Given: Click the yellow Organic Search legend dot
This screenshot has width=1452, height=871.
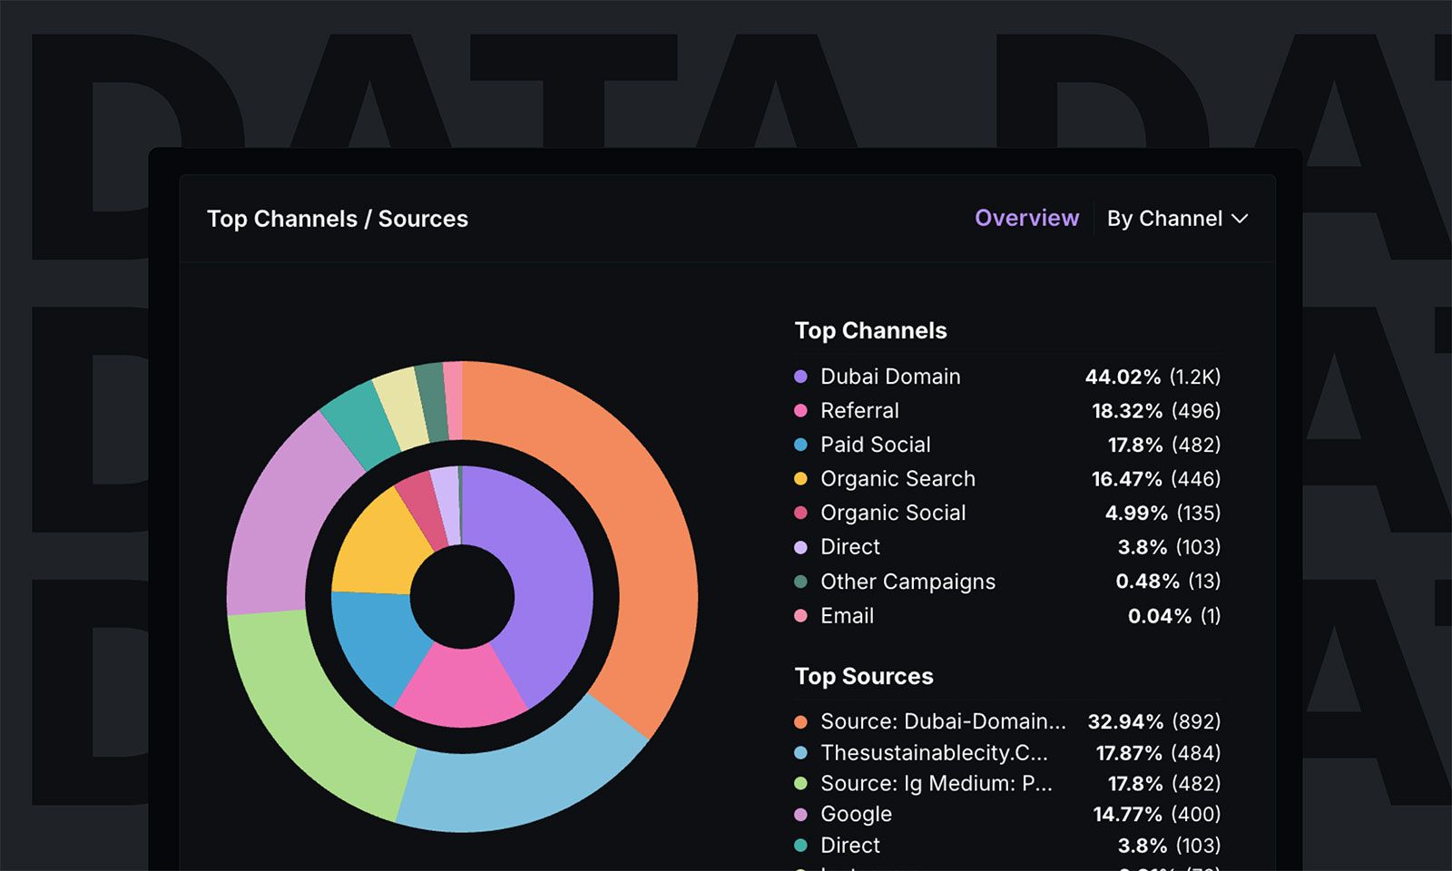Looking at the screenshot, I should (x=802, y=479).
